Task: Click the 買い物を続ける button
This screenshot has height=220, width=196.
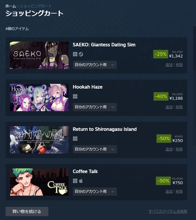Action: [27, 211]
